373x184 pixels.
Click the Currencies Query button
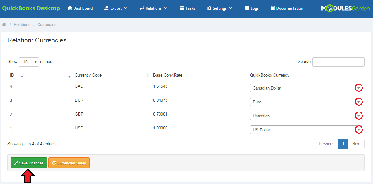pyautogui.click(x=69, y=163)
